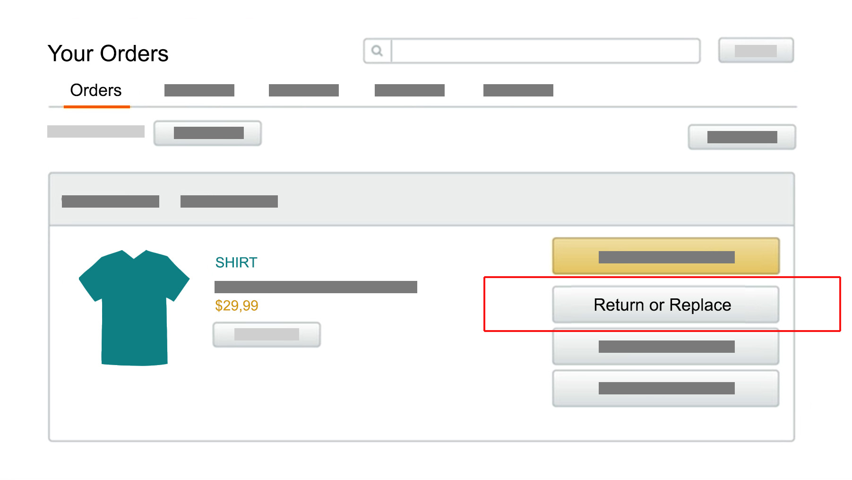Select the fourth tab in Your Orders

(x=409, y=90)
